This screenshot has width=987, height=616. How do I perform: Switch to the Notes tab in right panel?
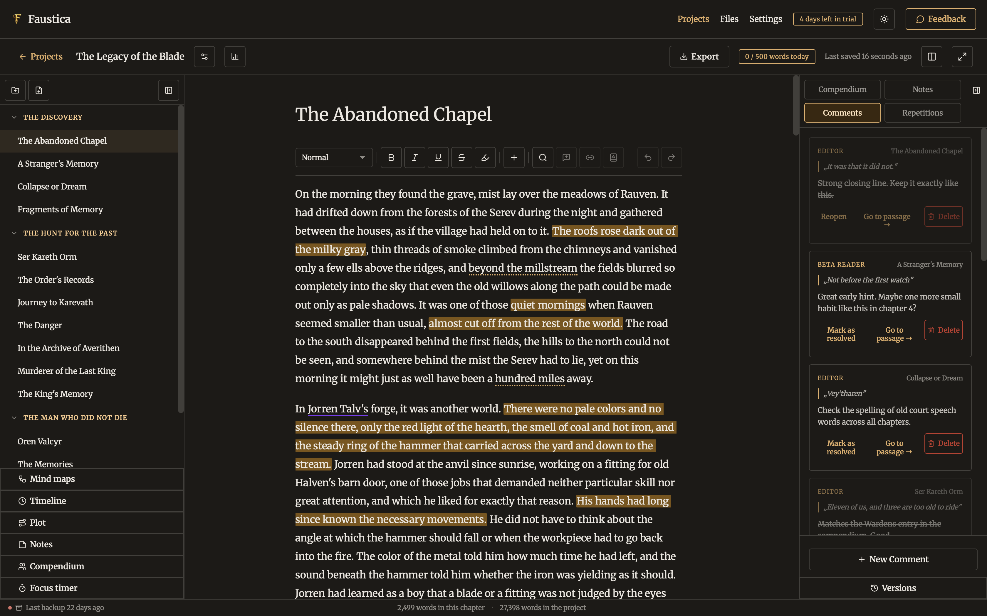[922, 89]
